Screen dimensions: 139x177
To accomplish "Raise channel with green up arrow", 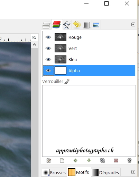I will tap(75, 160).
